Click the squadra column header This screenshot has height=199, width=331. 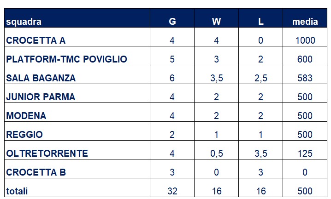coord(24,22)
